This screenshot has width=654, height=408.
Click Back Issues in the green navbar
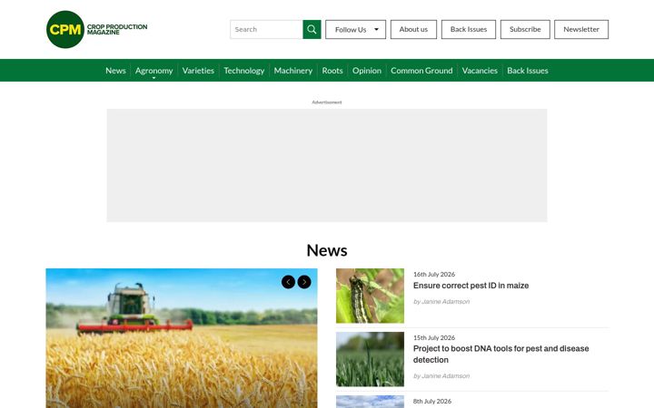point(528,71)
